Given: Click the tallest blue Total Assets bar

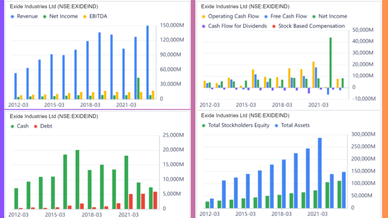Looking at the screenshot, I should click(320, 173).
